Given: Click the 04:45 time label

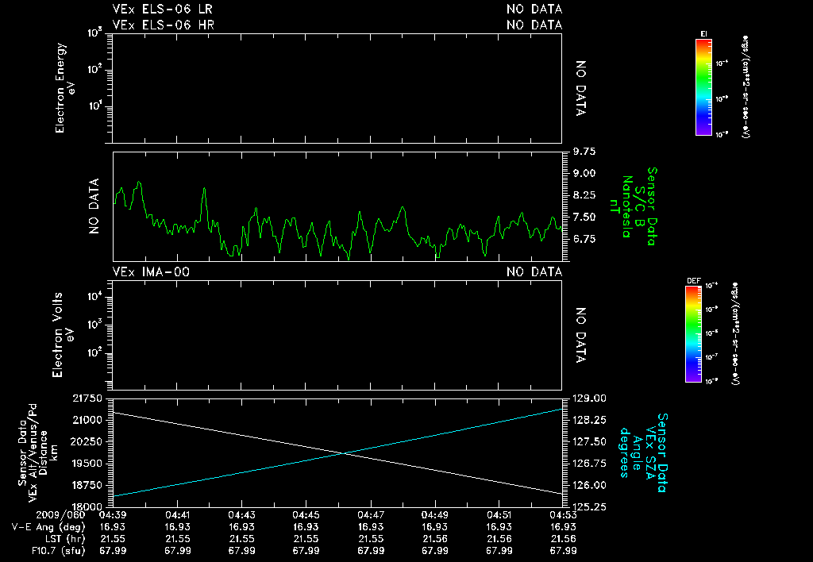Looking at the screenshot, I should [306, 515].
